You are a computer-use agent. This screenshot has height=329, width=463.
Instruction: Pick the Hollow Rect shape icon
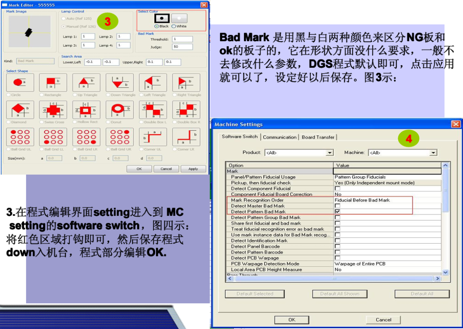86,110
